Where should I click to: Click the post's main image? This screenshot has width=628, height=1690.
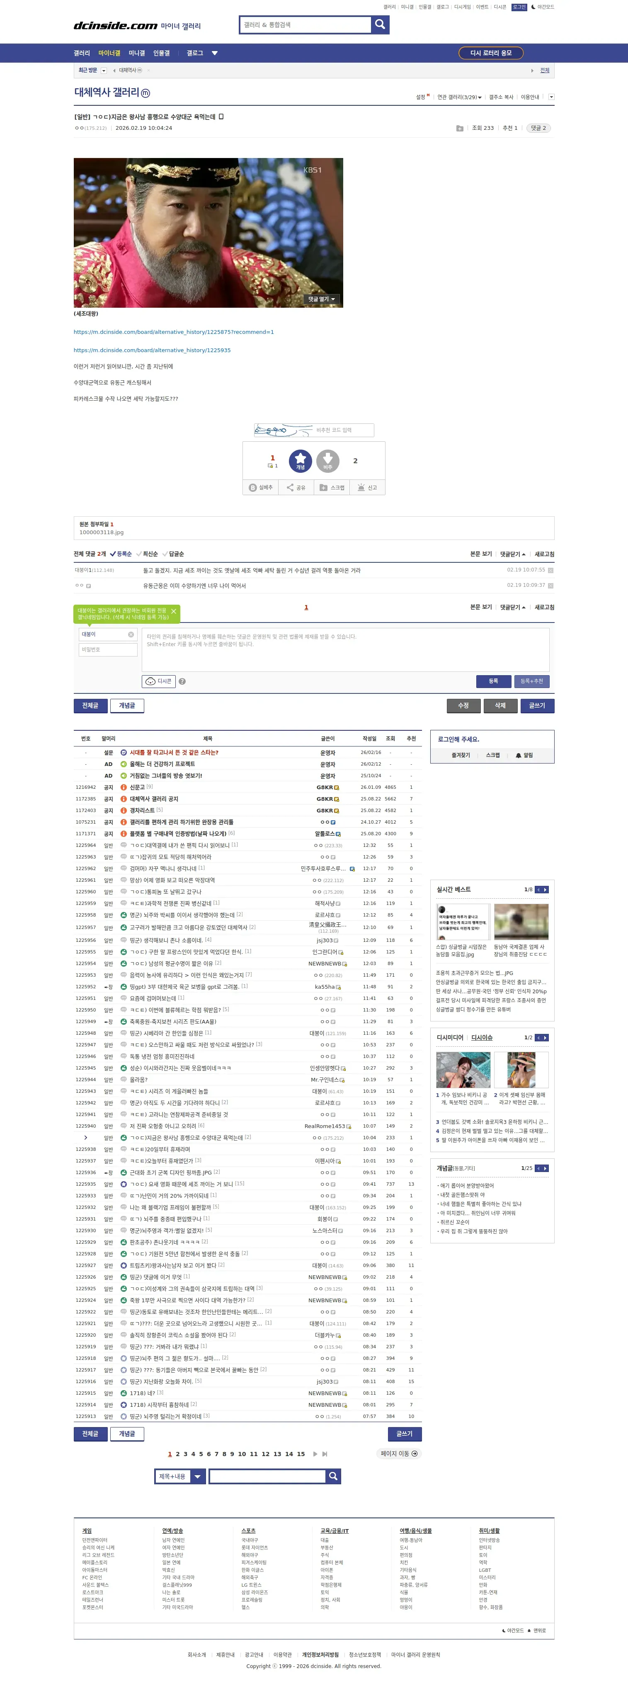coord(209,232)
